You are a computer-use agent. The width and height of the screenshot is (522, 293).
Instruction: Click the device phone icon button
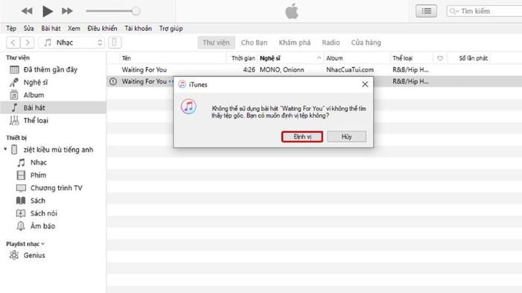pyautogui.click(x=115, y=42)
